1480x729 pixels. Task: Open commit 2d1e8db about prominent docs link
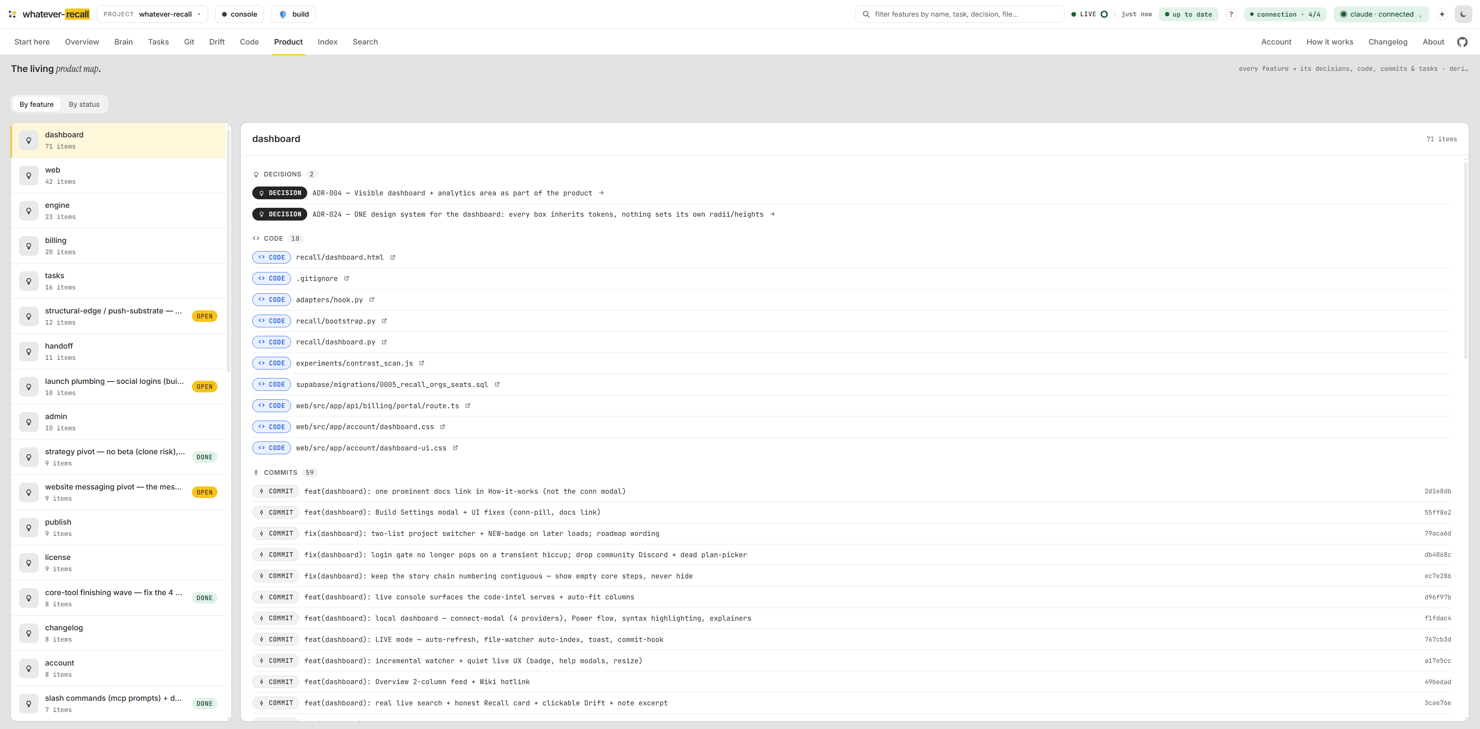pyautogui.click(x=852, y=491)
